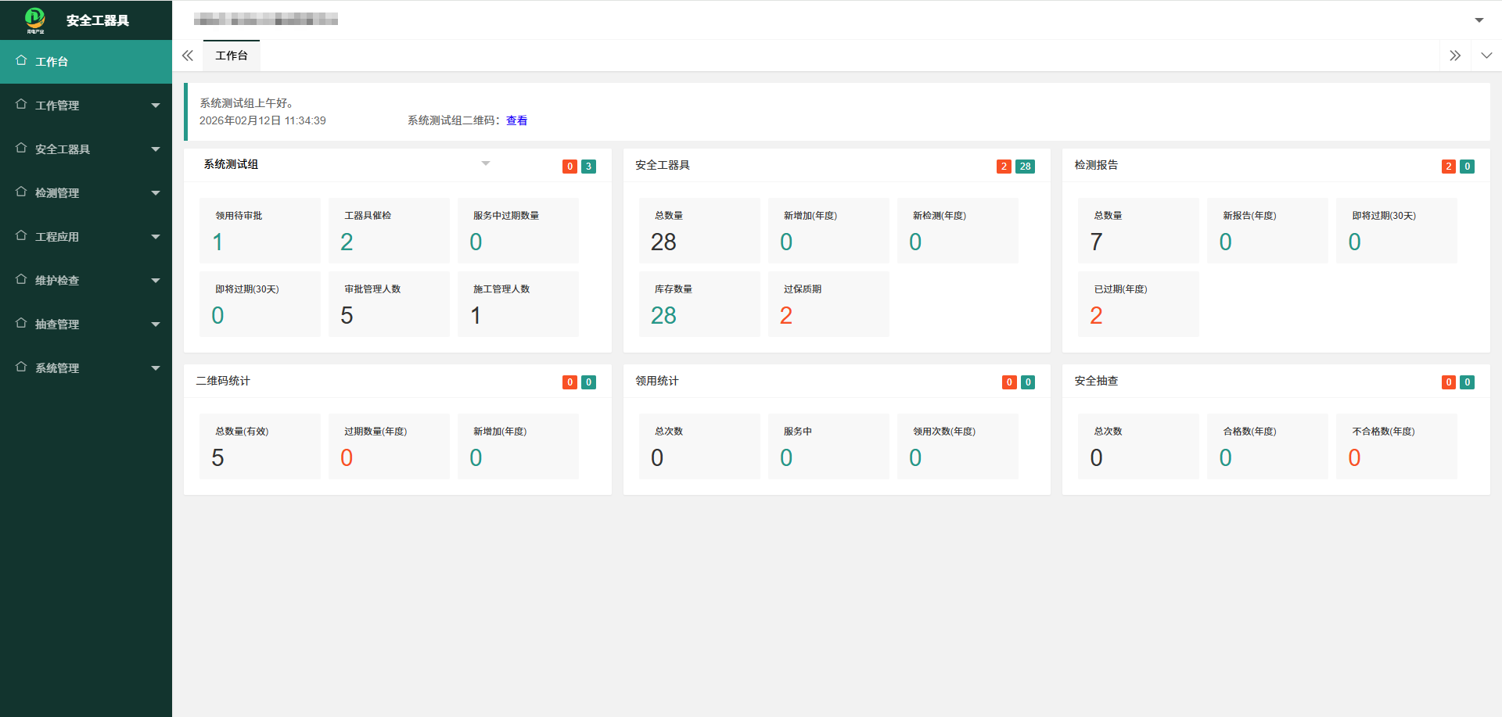Click the 已过期(年度) card in 检测报告
The width and height of the screenshot is (1502, 717).
pos(1137,304)
